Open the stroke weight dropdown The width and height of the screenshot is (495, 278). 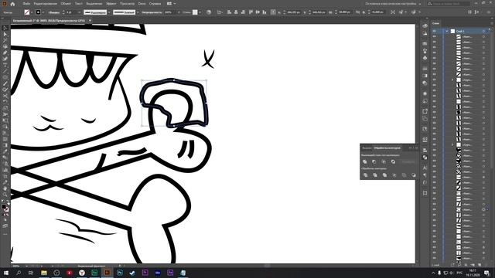pyautogui.click(x=79, y=12)
